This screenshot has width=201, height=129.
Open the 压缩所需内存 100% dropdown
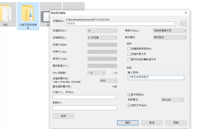point(108,81)
